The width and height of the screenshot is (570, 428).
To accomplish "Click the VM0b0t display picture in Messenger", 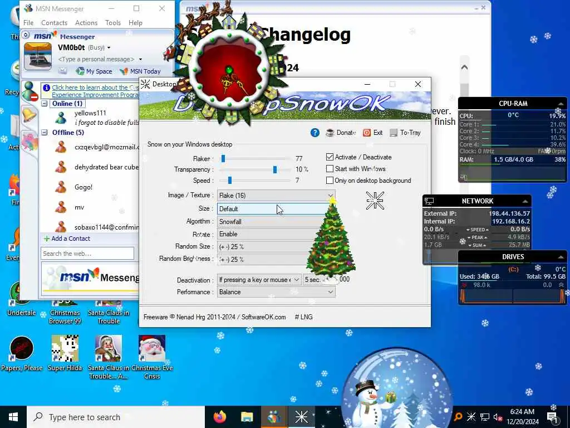I will coord(38,56).
